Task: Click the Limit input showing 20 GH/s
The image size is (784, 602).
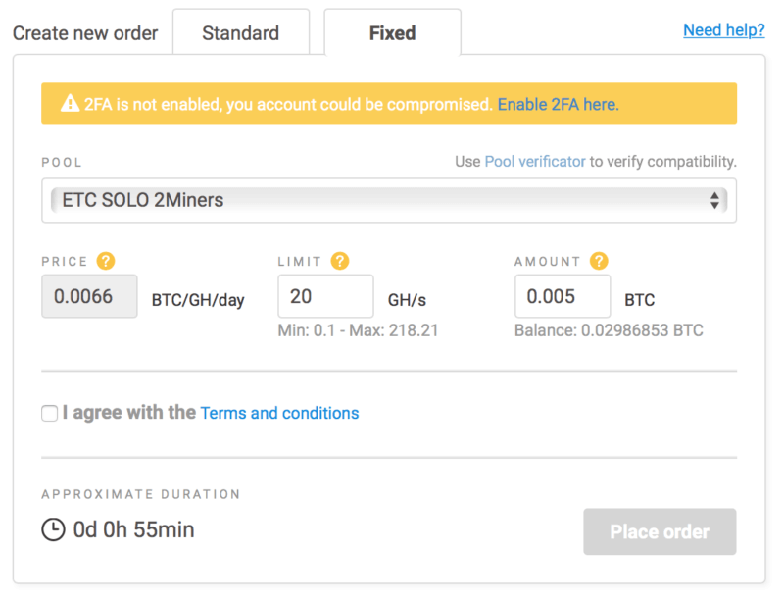Action: [325, 295]
